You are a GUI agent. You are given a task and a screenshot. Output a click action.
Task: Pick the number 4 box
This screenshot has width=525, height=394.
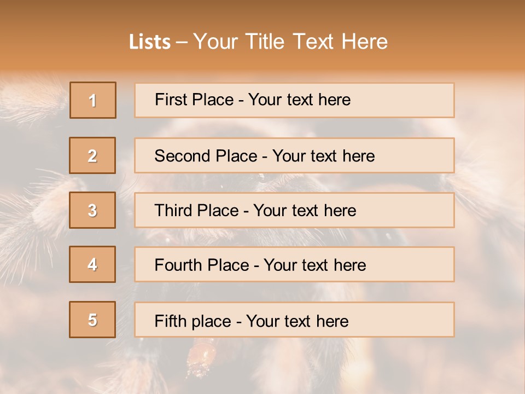tap(93, 264)
